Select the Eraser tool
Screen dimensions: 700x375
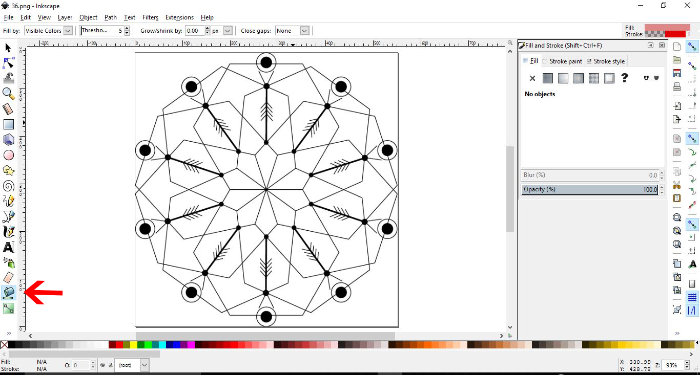click(8, 278)
